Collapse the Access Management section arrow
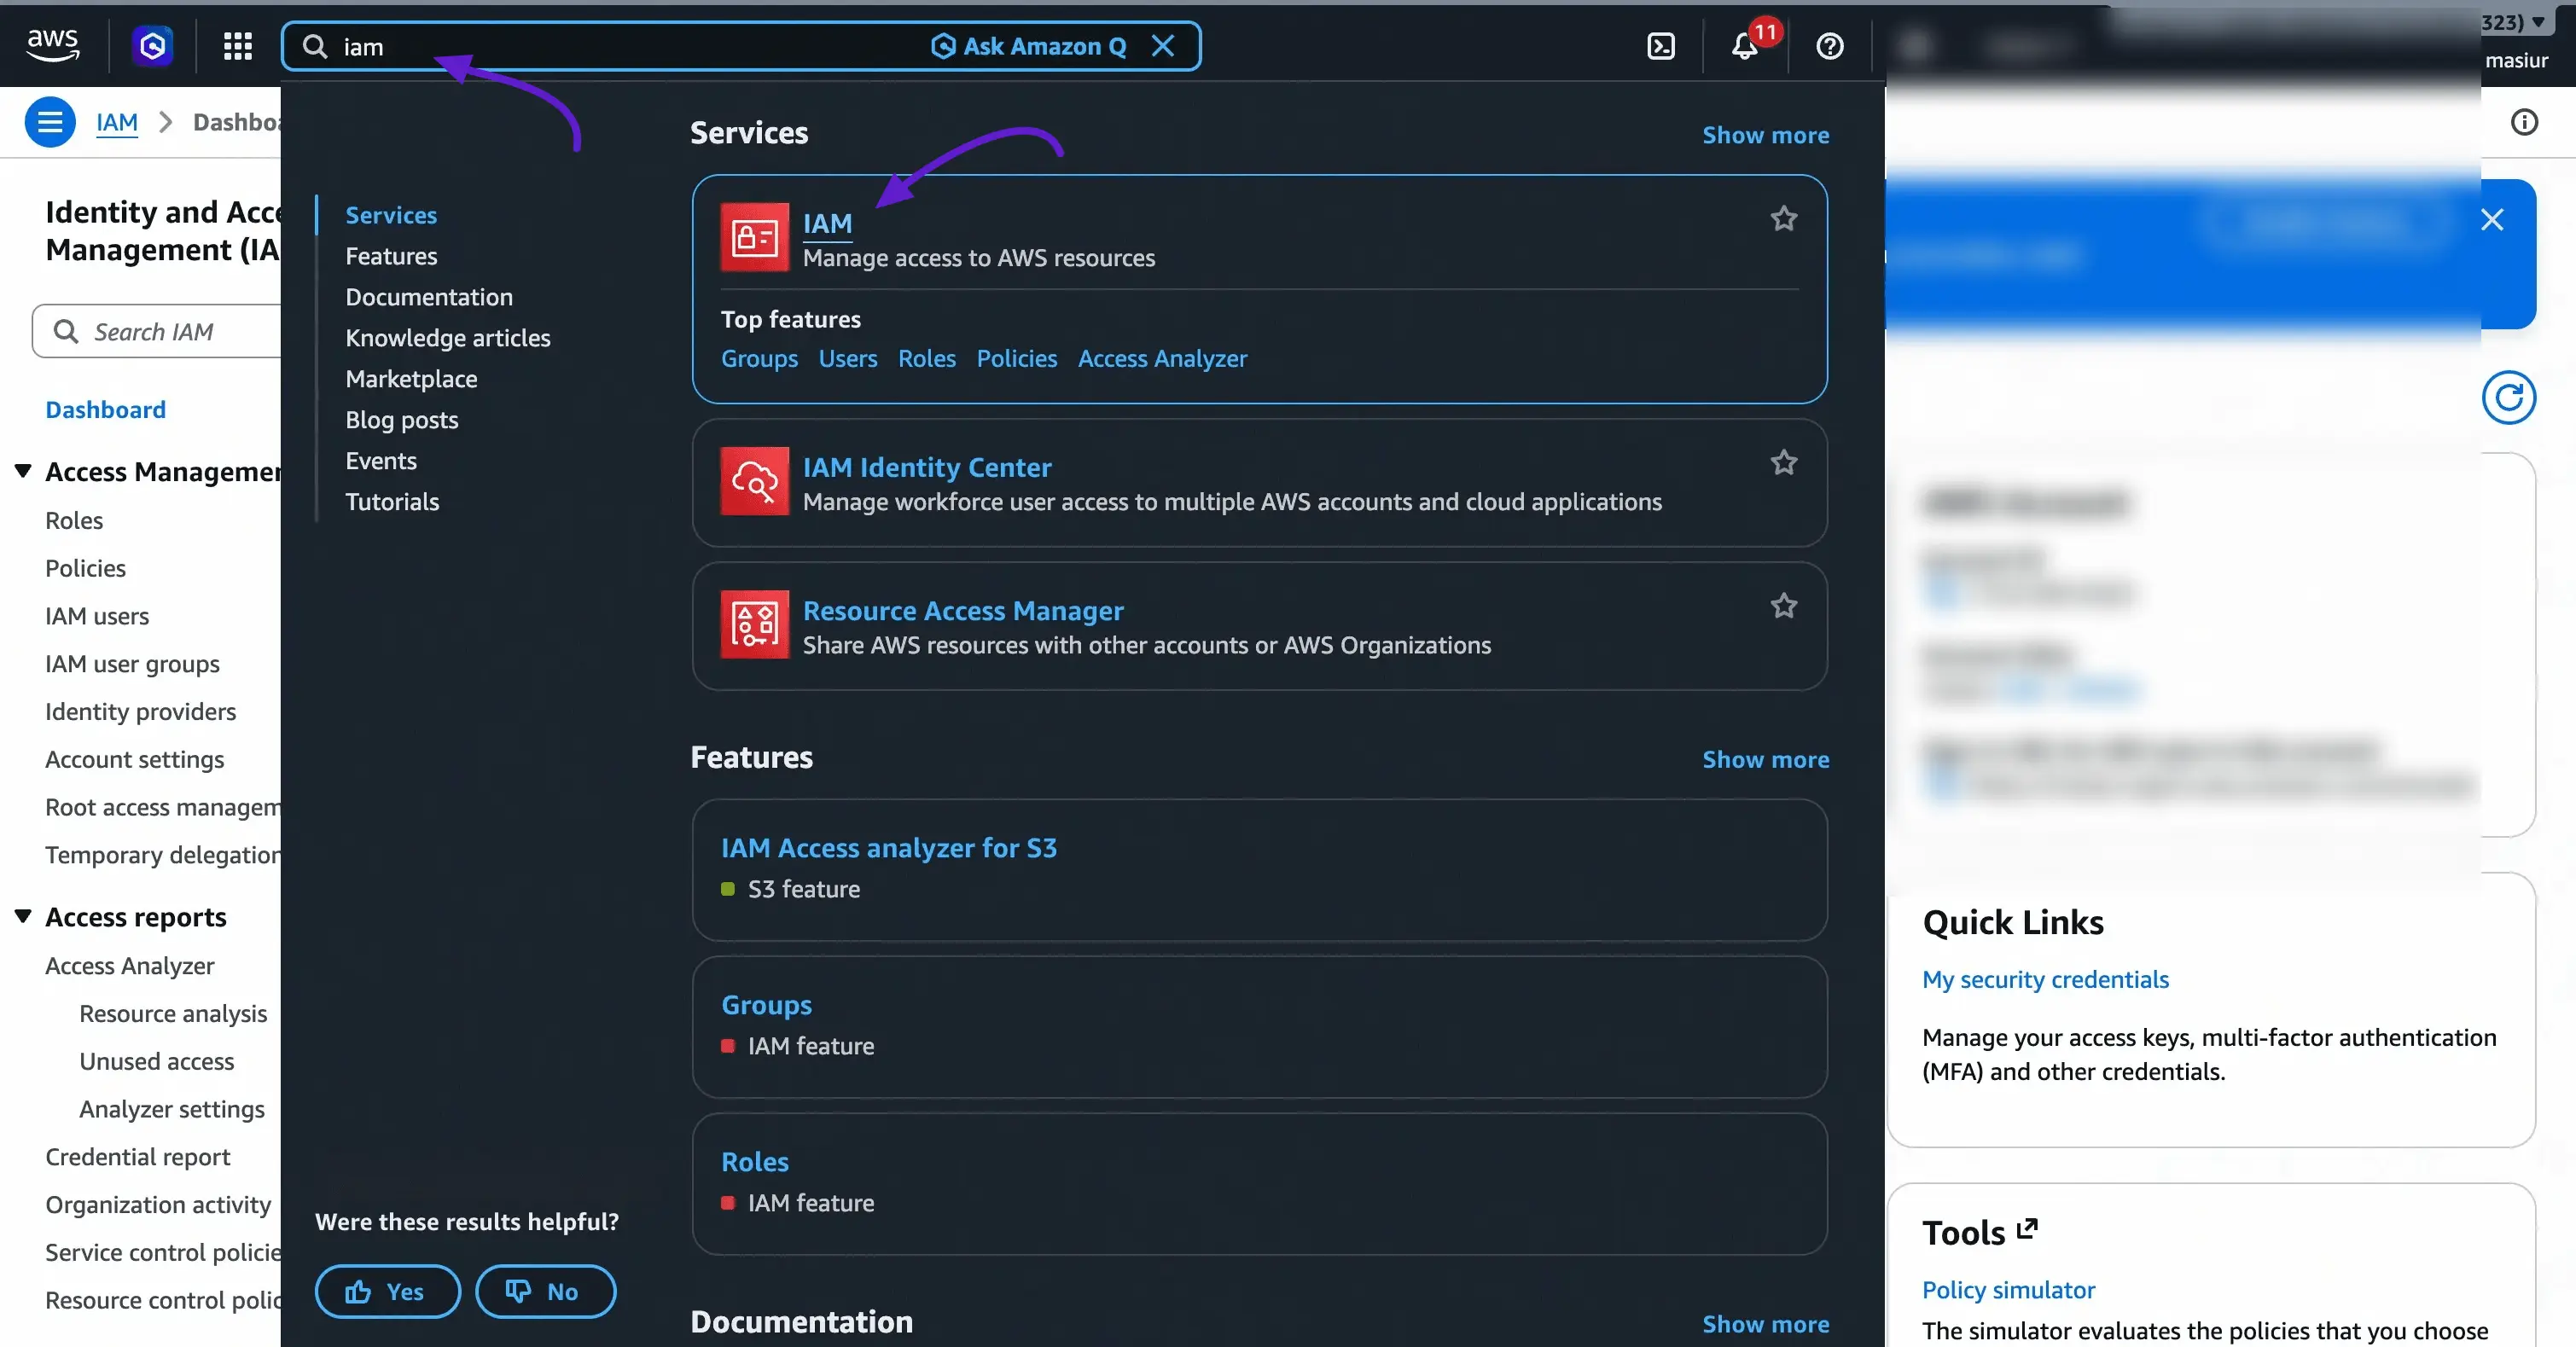 [x=23, y=470]
